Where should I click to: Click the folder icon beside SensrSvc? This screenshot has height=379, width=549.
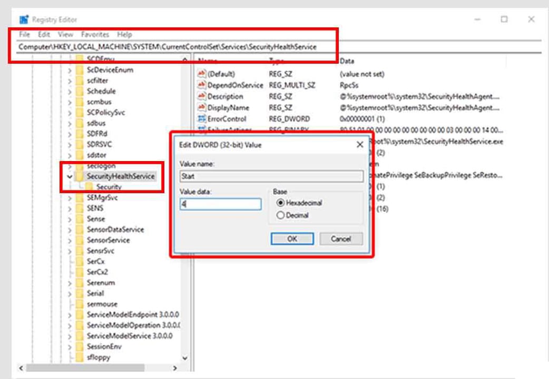coord(80,251)
